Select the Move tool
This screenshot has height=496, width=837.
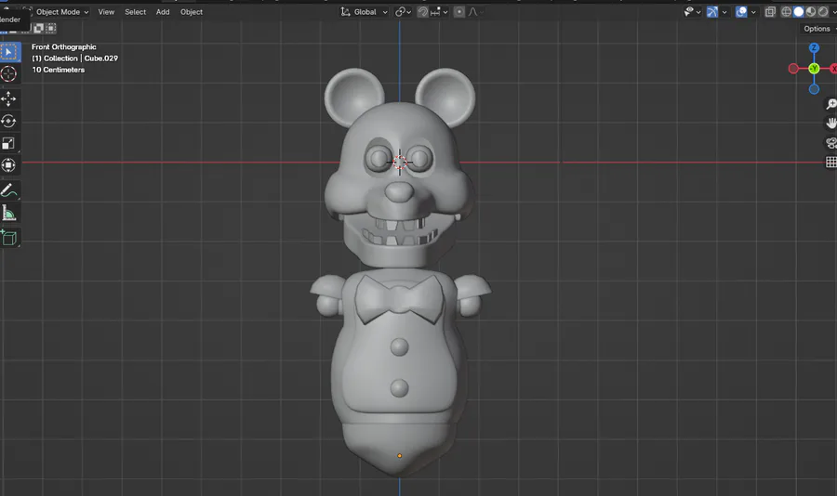pos(8,99)
